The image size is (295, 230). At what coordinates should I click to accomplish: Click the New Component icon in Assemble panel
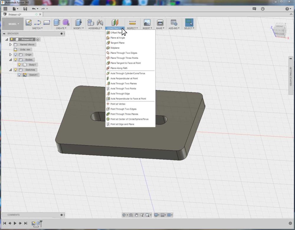(90, 22)
